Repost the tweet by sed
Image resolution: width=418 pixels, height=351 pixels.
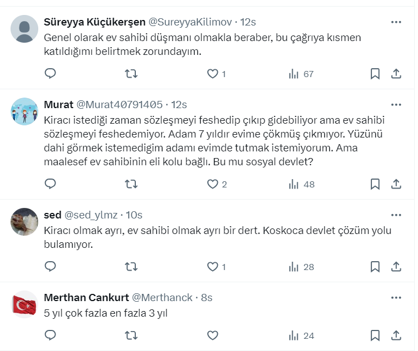[131, 267]
